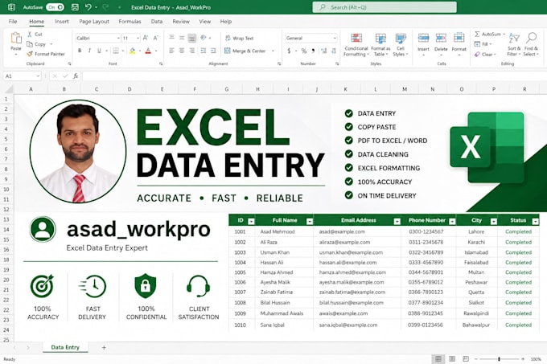Image resolution: width=547 pixels, height=364 pixels.
Task: Open filter dropdown on City column
Action: coord(494,221)
